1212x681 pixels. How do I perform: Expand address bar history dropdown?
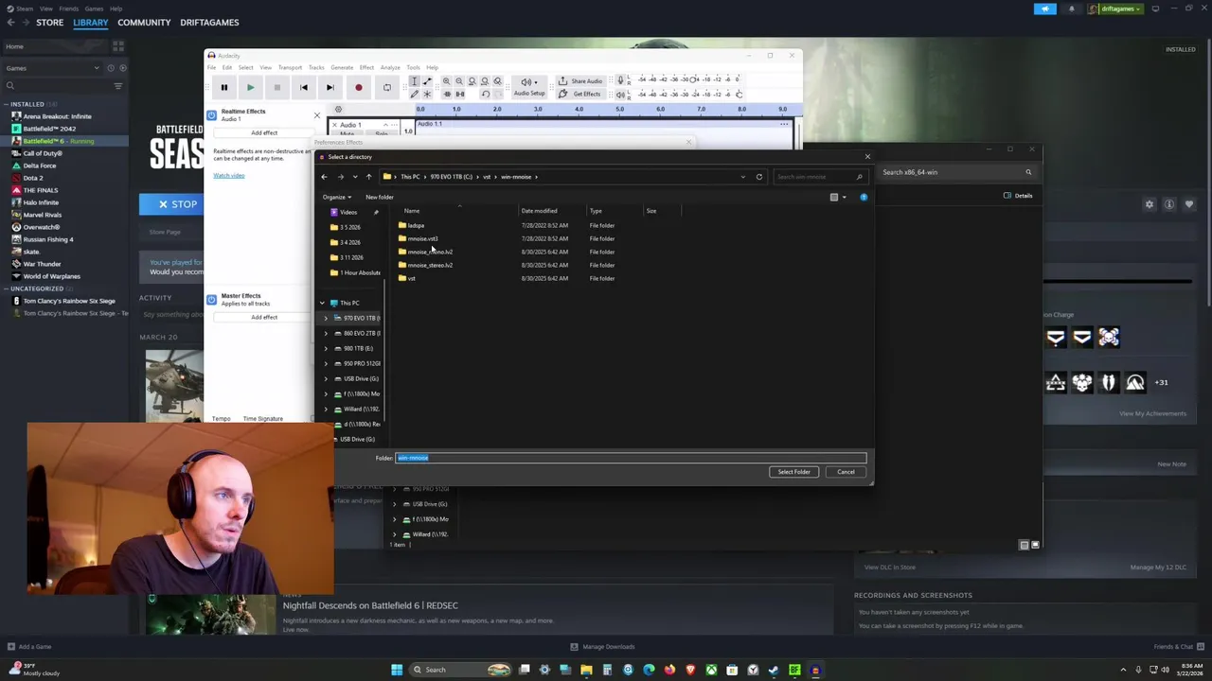click(742, 177)
